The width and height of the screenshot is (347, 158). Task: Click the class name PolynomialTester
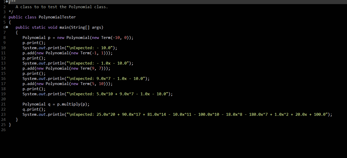tap(57, 17)
